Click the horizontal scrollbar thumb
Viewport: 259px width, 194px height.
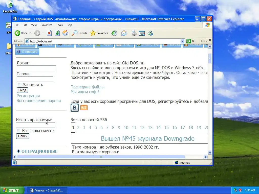(x=101, y=157)
